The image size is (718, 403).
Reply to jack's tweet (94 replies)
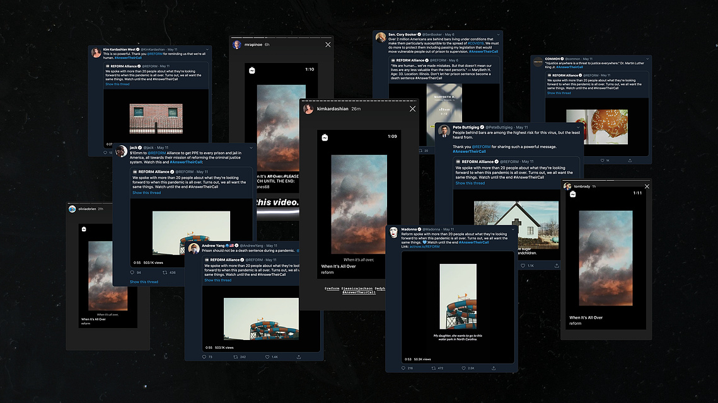click(132, 272)
